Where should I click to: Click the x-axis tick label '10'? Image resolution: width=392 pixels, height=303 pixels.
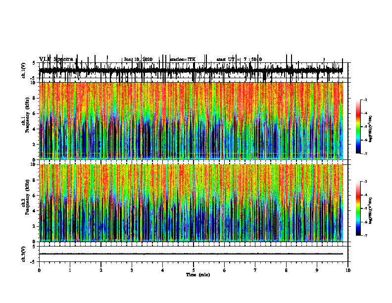[x=348, y=270]
